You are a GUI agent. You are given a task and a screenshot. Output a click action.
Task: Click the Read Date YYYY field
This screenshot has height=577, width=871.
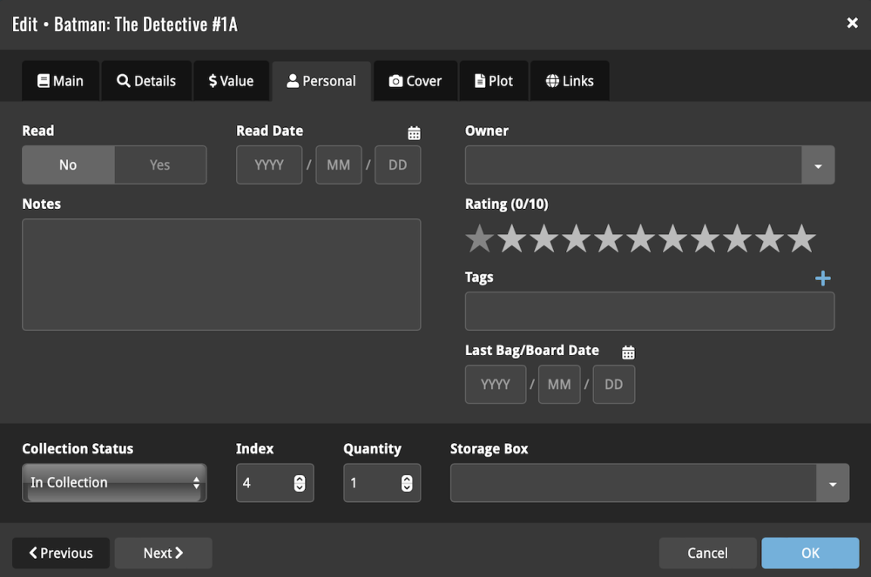click(x=269, y=165)
